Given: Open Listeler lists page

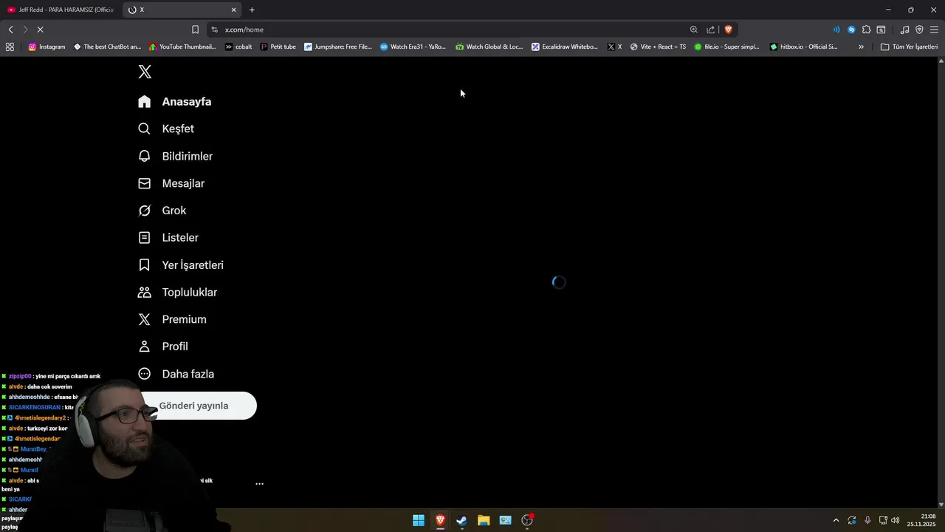Looking at the screenshot, I should (x=168, y=238).
